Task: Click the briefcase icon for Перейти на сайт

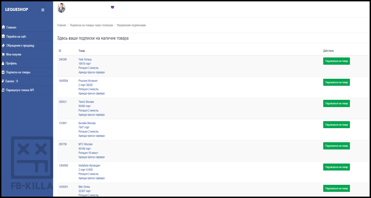Action: pyautogui.click(x=3, y=36)
